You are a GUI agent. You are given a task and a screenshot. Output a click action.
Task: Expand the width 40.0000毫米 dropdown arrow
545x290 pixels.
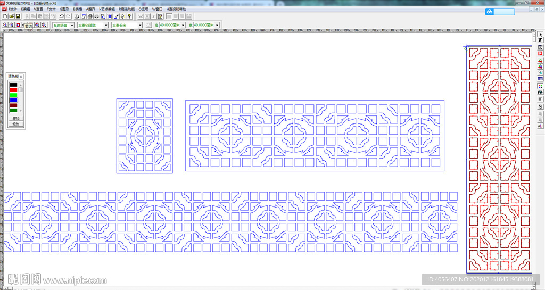217,26
